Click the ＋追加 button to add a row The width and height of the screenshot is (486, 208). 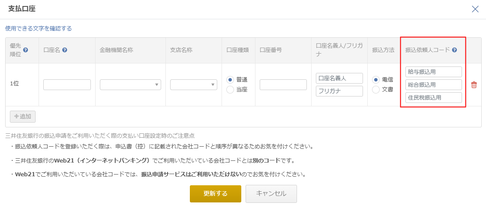(x=23, y=117)
